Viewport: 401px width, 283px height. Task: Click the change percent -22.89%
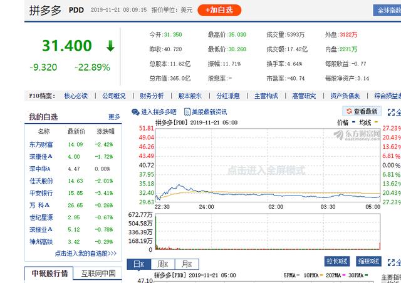[92, 67]
